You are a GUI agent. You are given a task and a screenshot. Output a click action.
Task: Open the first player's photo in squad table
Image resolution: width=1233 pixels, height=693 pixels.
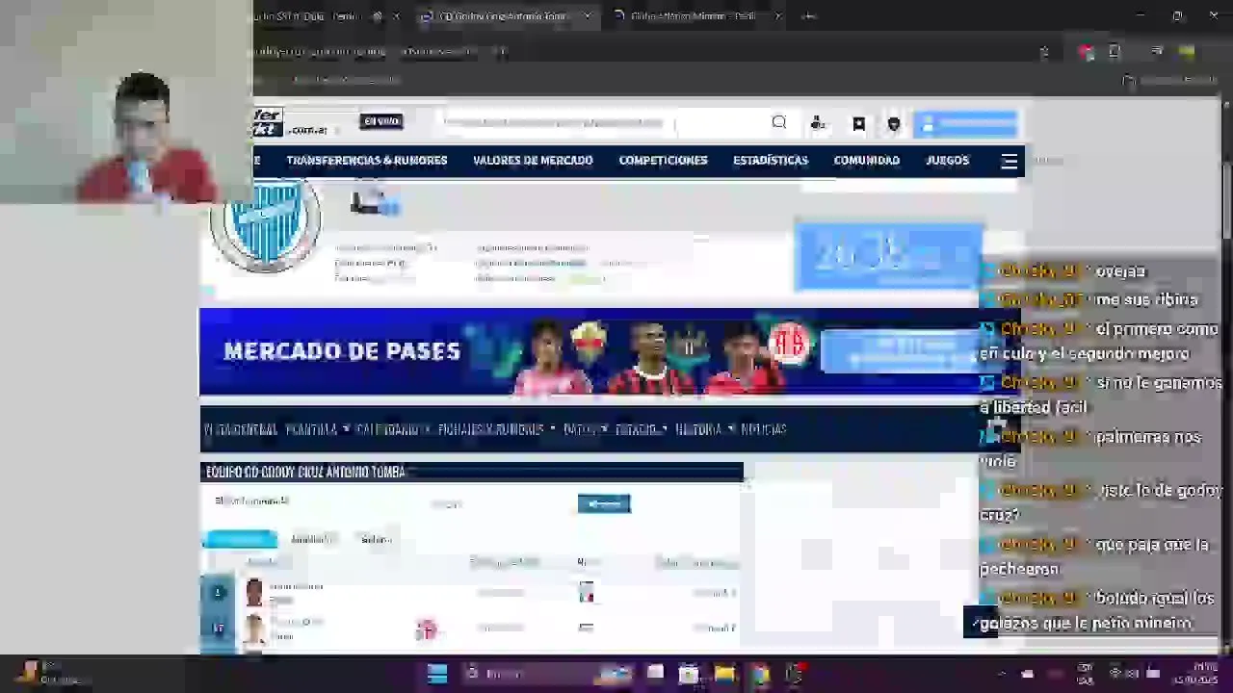pyautogui.click(x=254, y=593)
